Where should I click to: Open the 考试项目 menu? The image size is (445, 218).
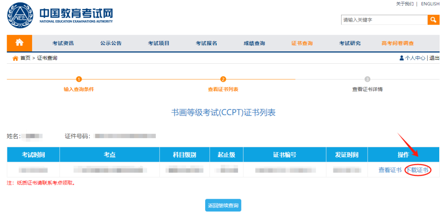point(159,43)
